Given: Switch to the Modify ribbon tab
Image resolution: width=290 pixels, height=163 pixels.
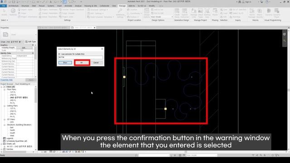Looking at the screenshot, I should pos(152,6).
